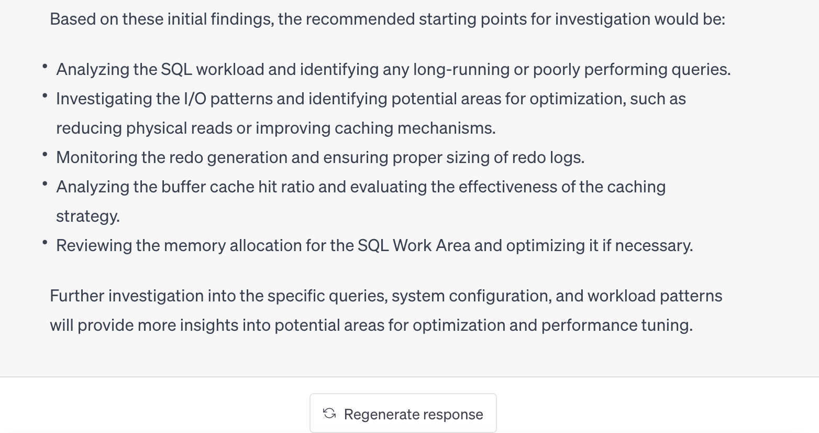Click the line 'reducing physical reads or improving caching'
The image size is (819, 433).
(x=275, y=128)
